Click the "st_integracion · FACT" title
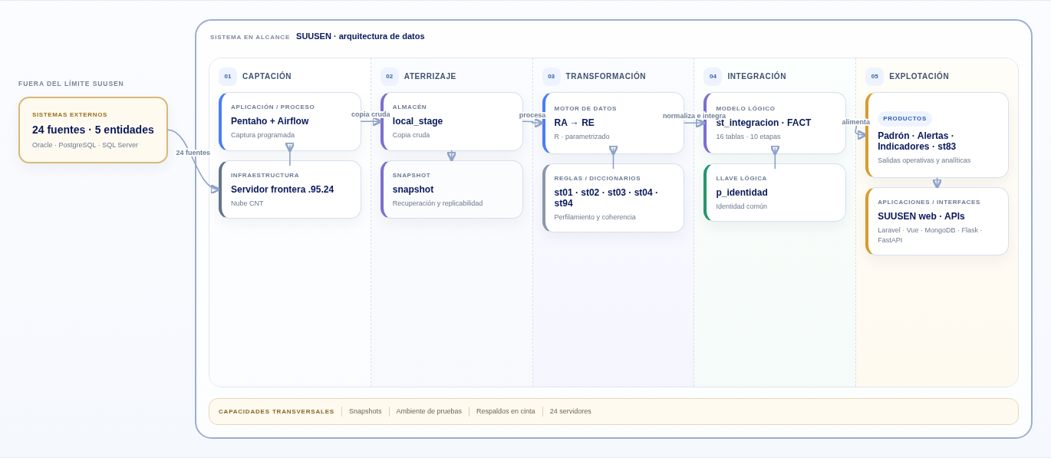Viewport: 1051px width, 458px height. 763,123
